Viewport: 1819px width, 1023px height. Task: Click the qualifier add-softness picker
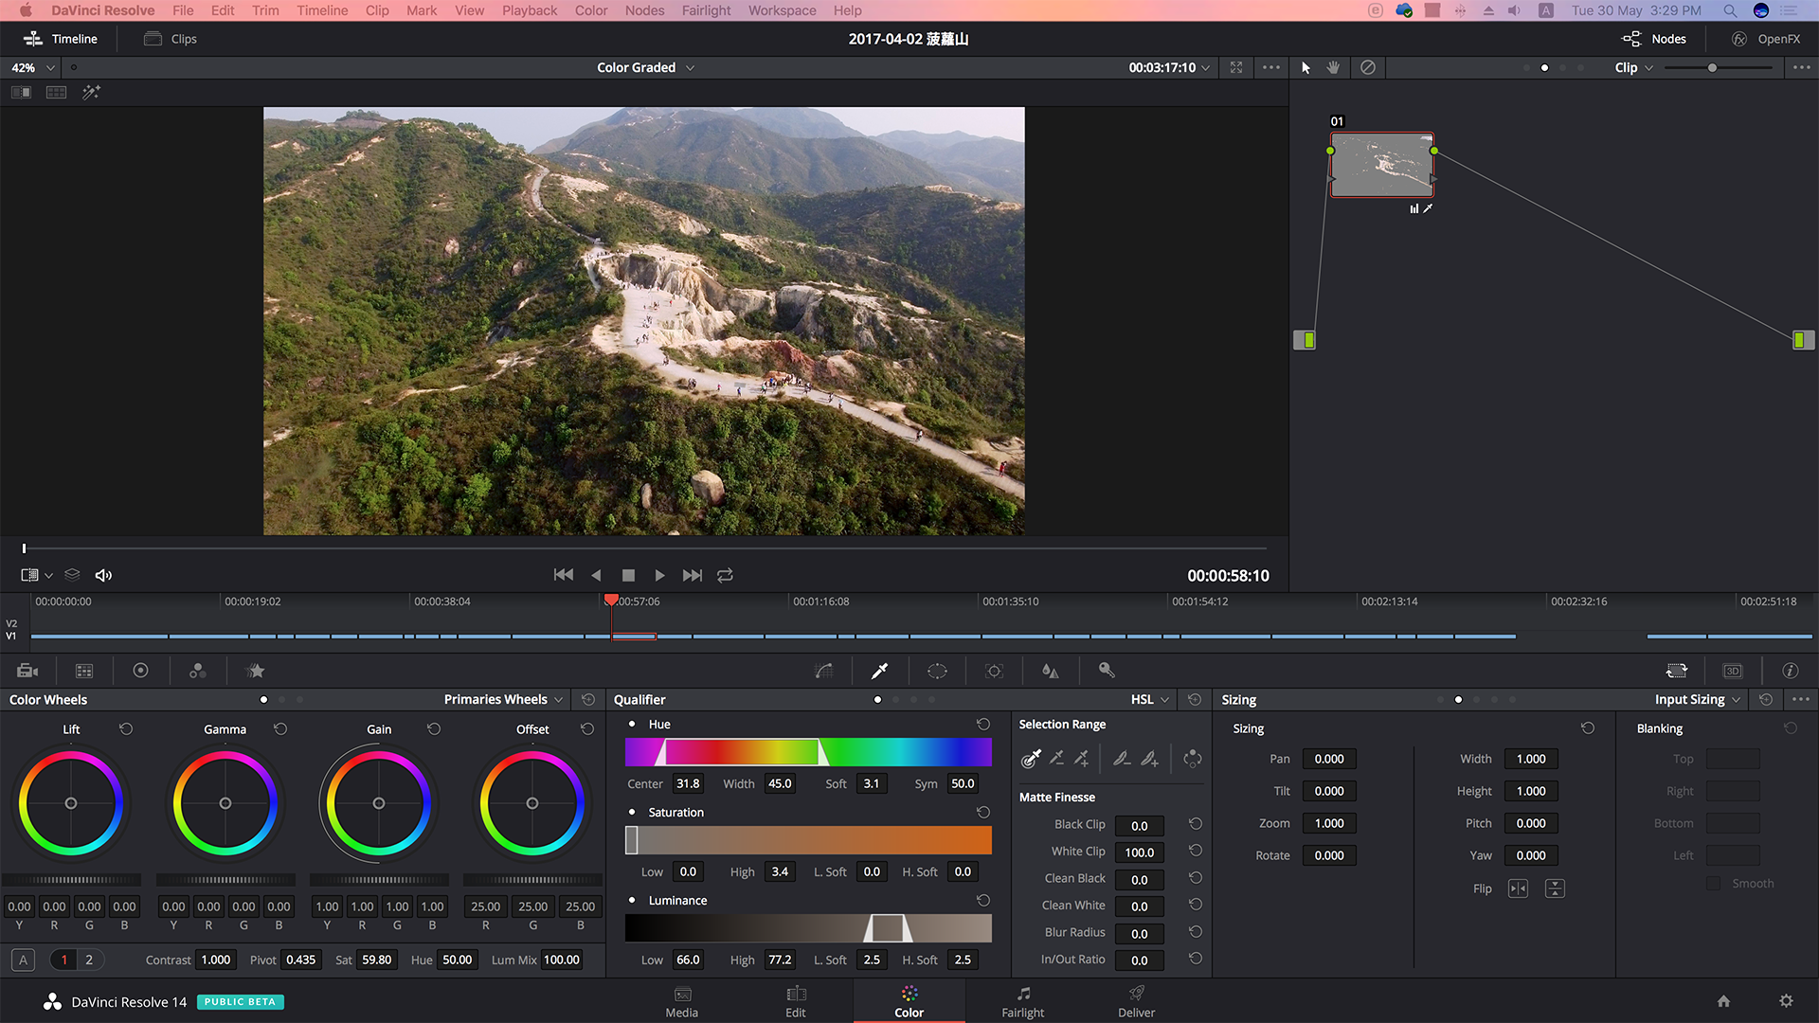tap(1149, 758)
